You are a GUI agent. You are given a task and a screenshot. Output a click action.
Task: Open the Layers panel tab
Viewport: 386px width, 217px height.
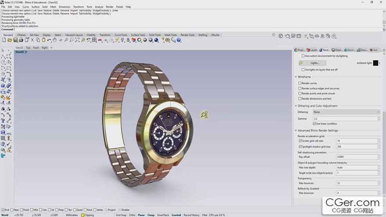(x=312, y=50)
